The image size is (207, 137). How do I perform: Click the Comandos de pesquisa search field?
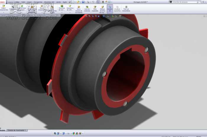(x=184, y=2)
